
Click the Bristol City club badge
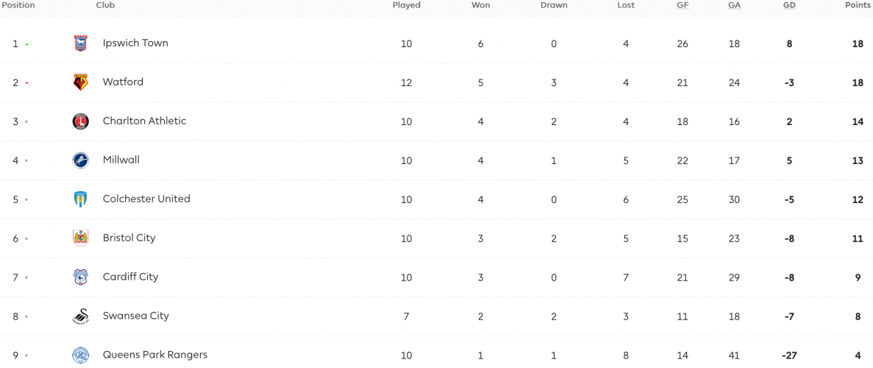coord(81,238)
